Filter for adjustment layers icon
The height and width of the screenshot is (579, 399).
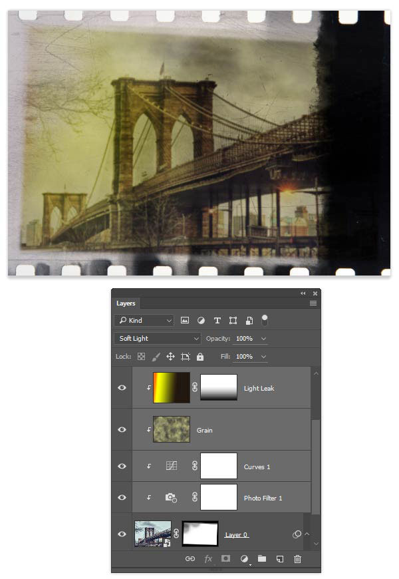(201, 320)
